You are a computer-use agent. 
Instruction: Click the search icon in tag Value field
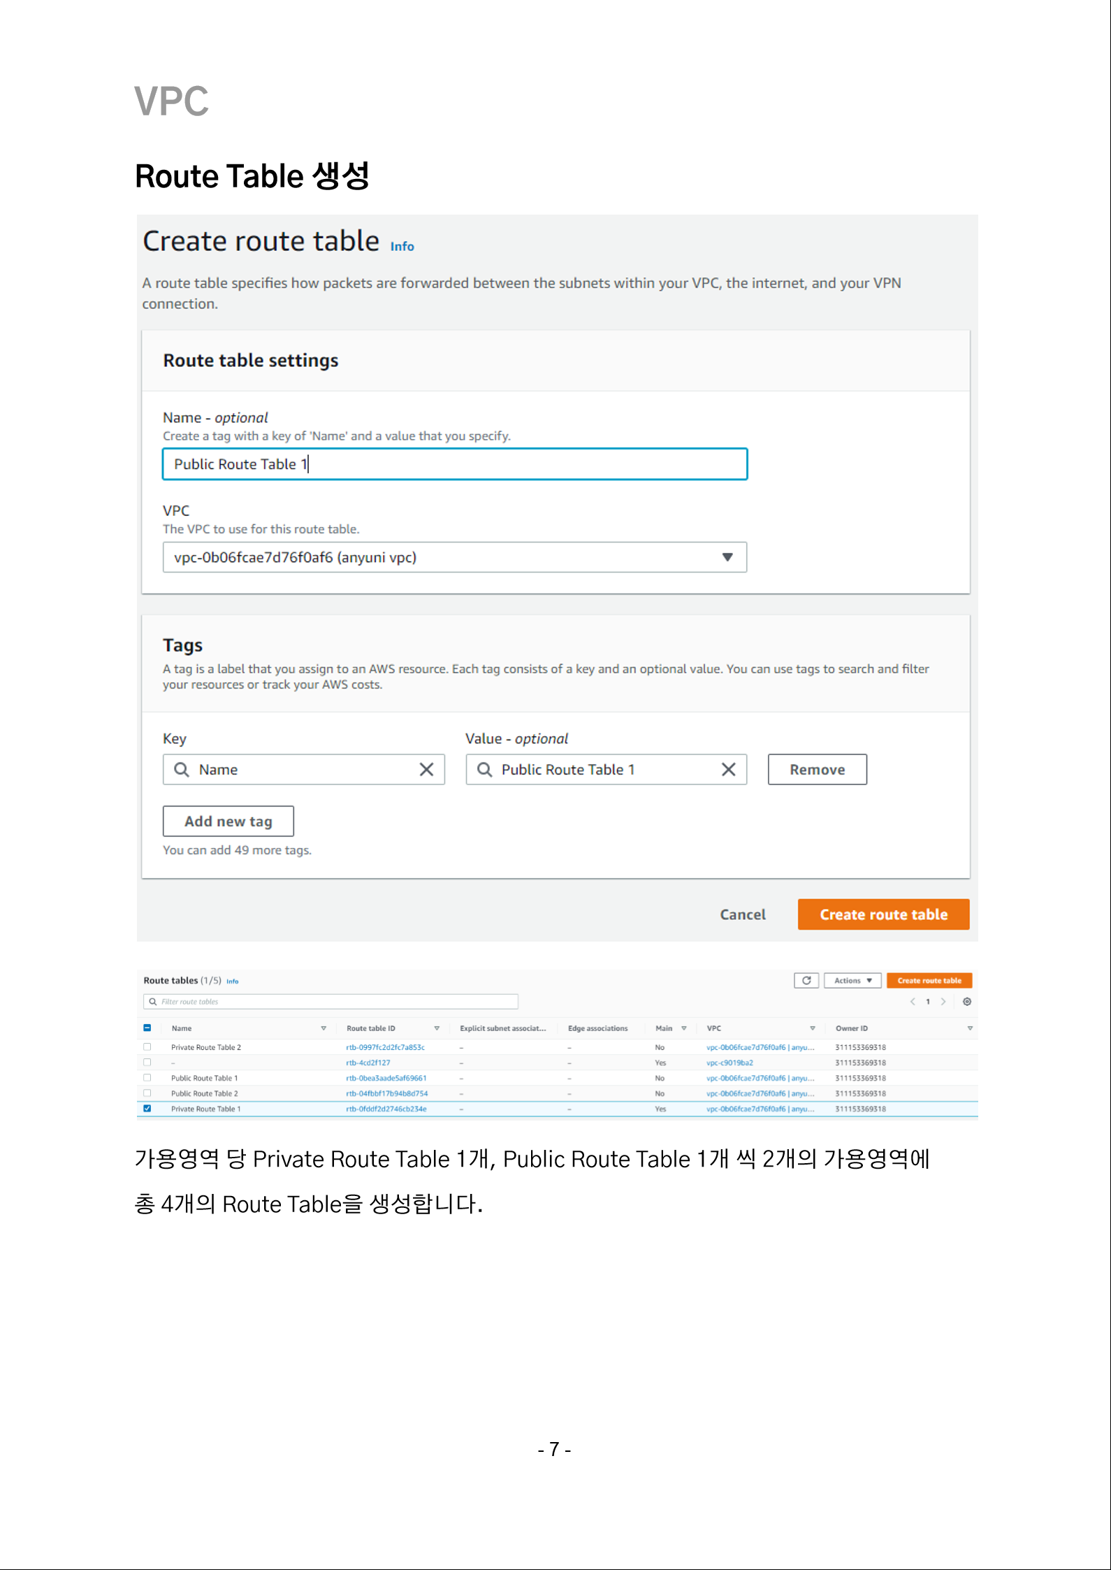484,769
